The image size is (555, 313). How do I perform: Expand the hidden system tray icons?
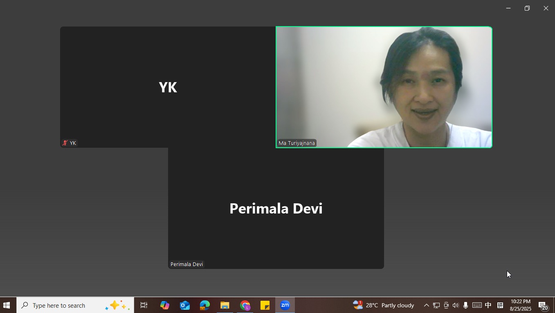(426, 305)
